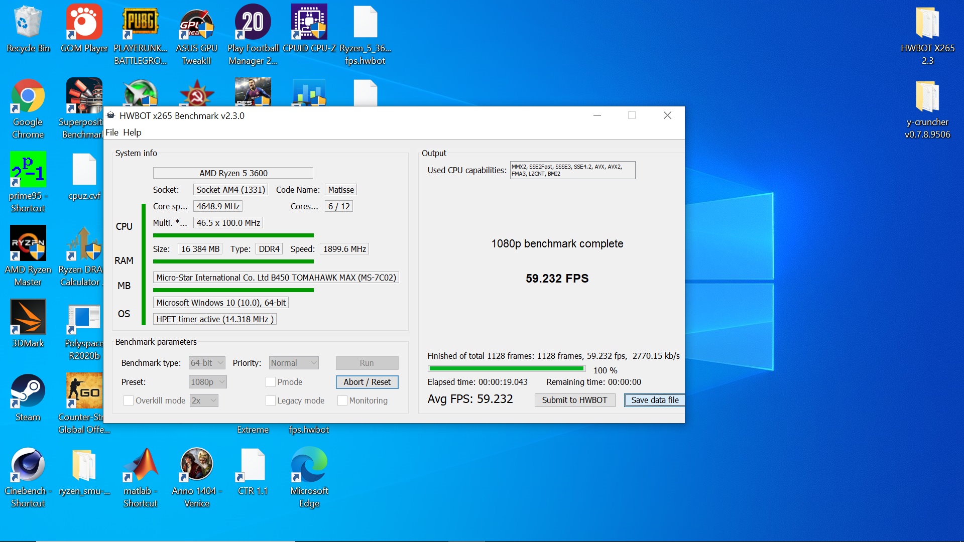
Task: Open the HWBOT X265 2.3 folder
Action: tap(927, 35)
